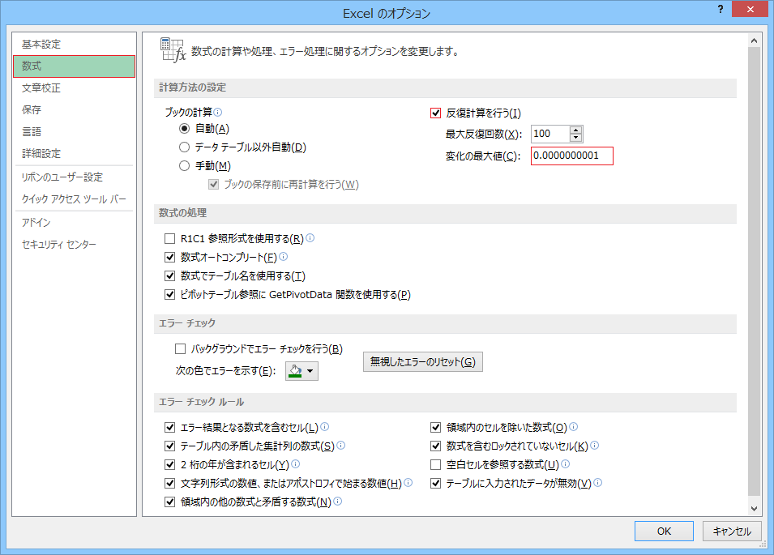This screenshot has width=774, height=555.
Task: Click info icon beside エラー結果となる数式を含むセル
Action: [x=325, y=427]
